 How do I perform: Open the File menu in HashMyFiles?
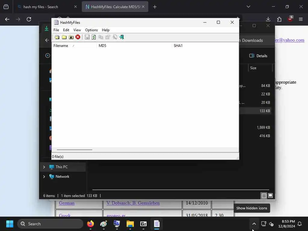(56, 30)
